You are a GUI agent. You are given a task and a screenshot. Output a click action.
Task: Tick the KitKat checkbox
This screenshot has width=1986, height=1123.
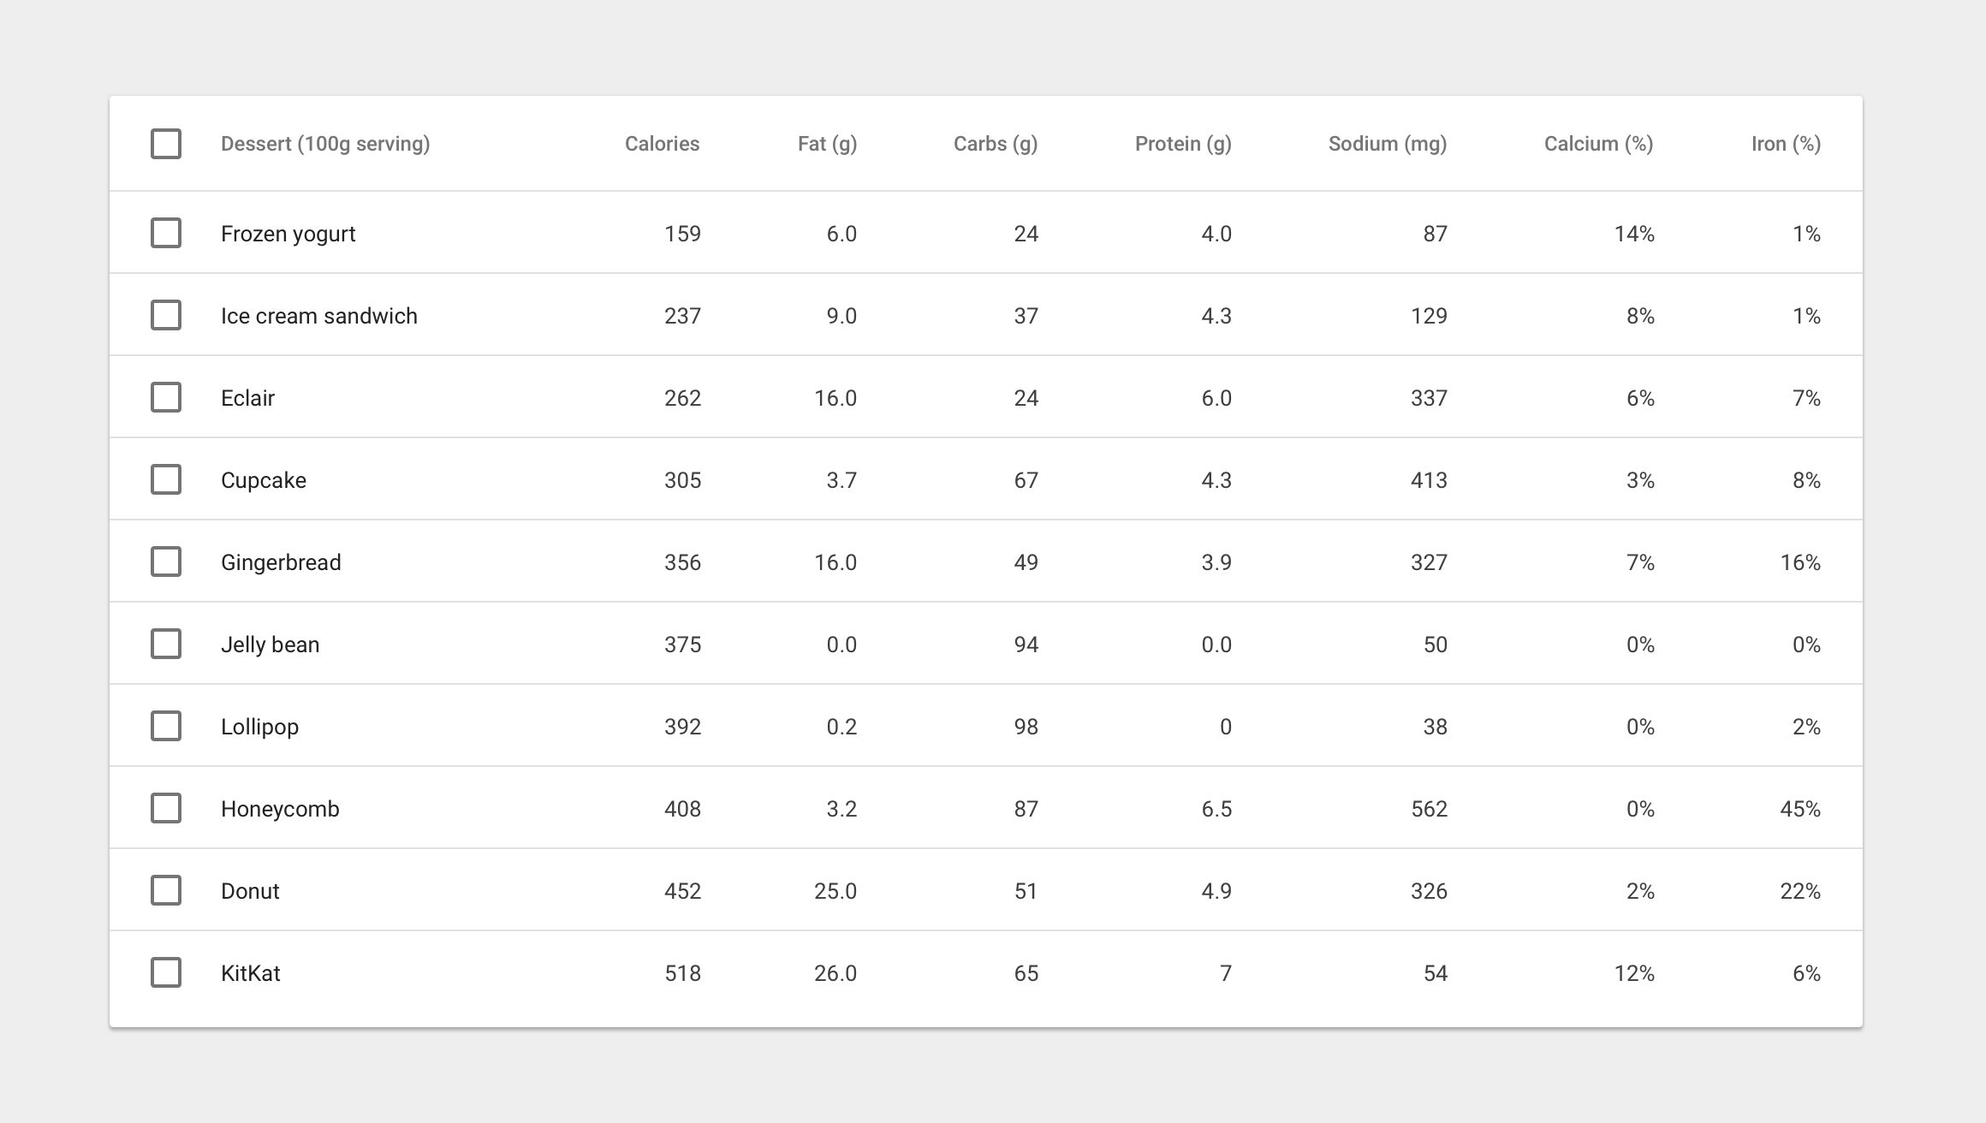tap(166, 972)
